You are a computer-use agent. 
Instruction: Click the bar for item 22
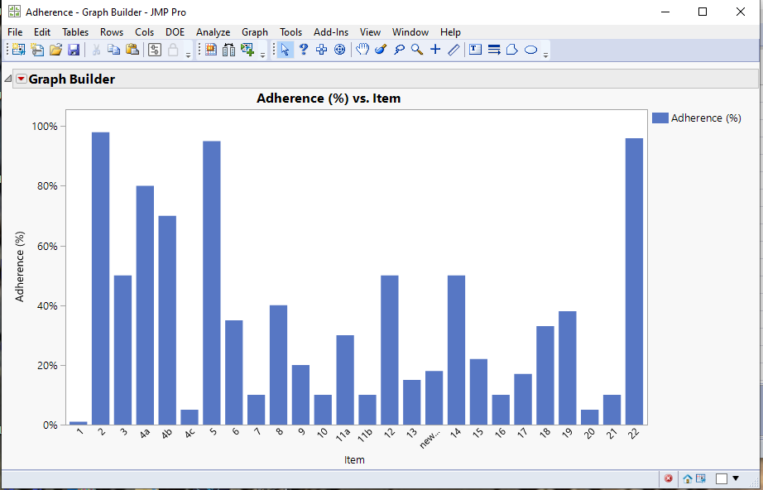point(634,281)
